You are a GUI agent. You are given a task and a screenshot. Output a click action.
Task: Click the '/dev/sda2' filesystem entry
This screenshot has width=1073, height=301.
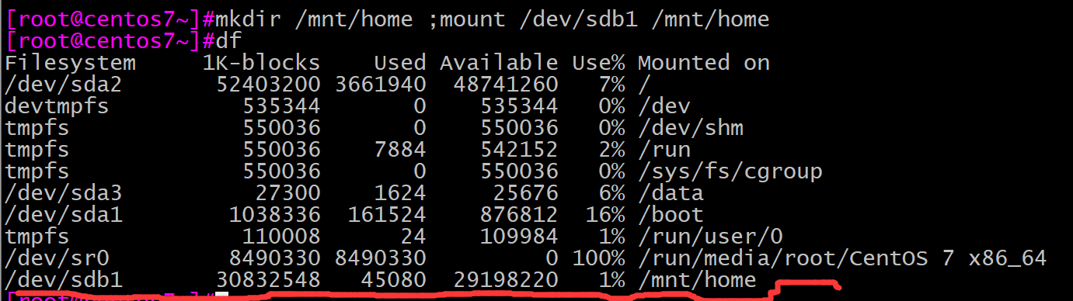(64, 84)
